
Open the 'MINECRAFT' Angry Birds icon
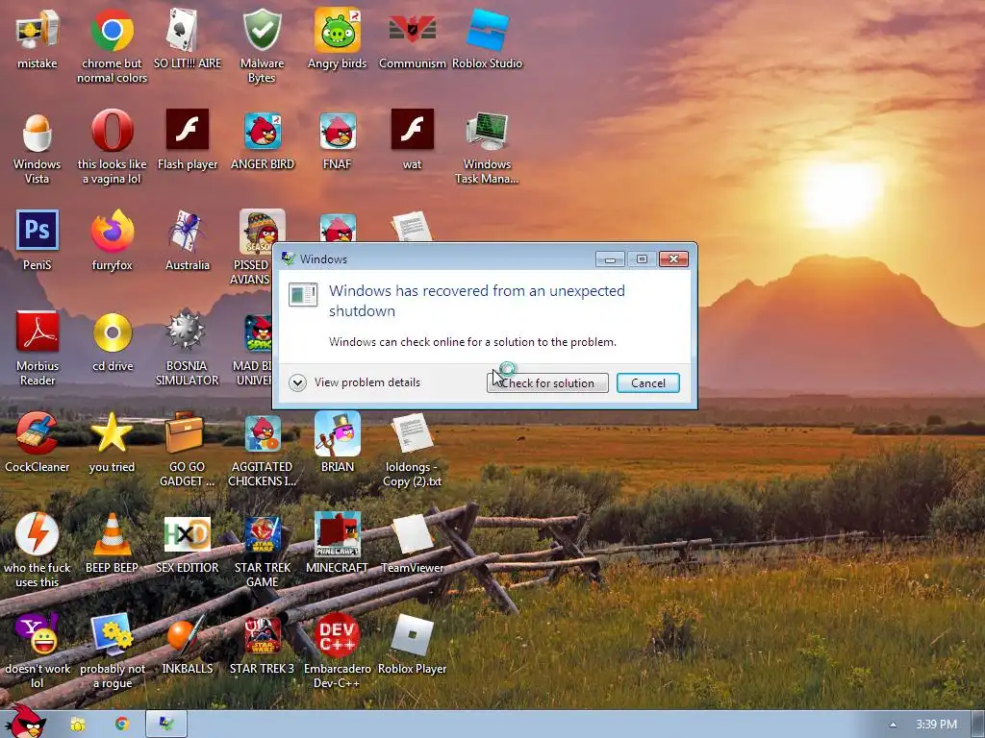pos(338,534)
